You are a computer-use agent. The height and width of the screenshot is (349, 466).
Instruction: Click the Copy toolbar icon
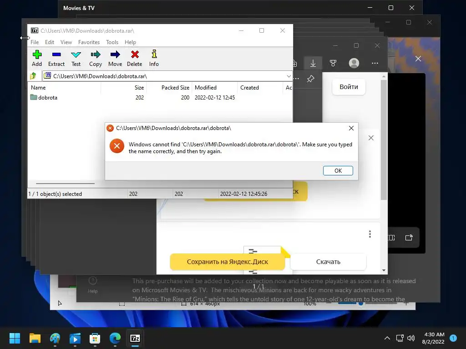[x=96, y=58]
